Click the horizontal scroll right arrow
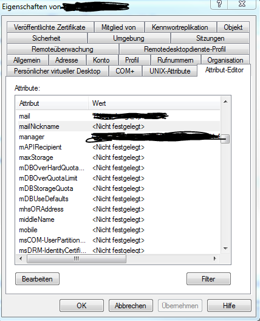 click(214, 258)
